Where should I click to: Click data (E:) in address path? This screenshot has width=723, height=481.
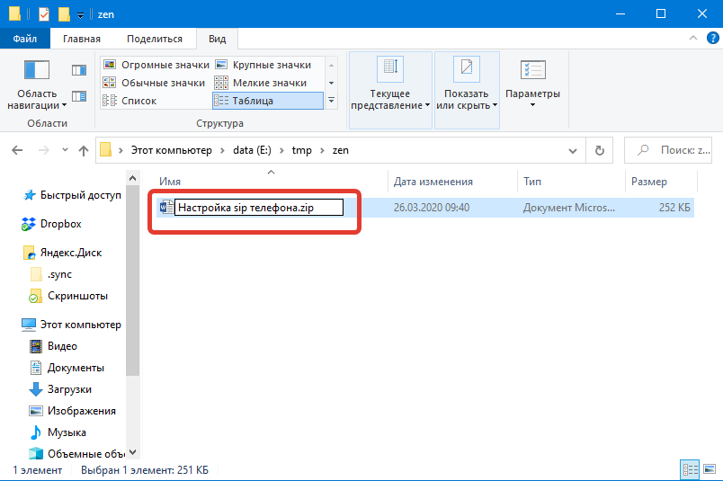pyautogui.click(x=252, y=150)
